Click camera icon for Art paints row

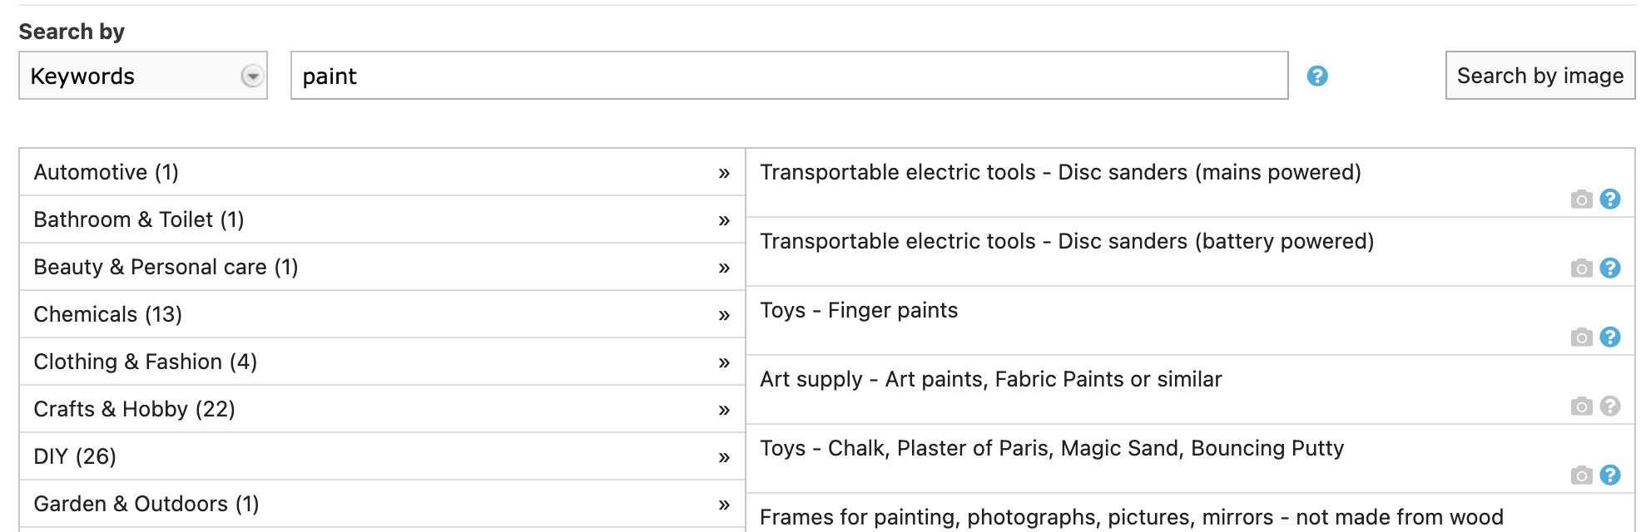[1581, 406]
